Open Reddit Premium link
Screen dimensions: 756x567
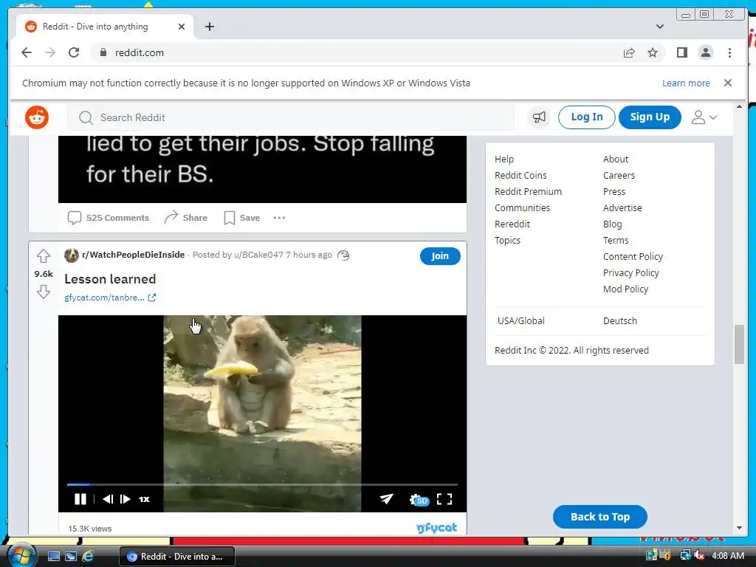pos(528,191)
